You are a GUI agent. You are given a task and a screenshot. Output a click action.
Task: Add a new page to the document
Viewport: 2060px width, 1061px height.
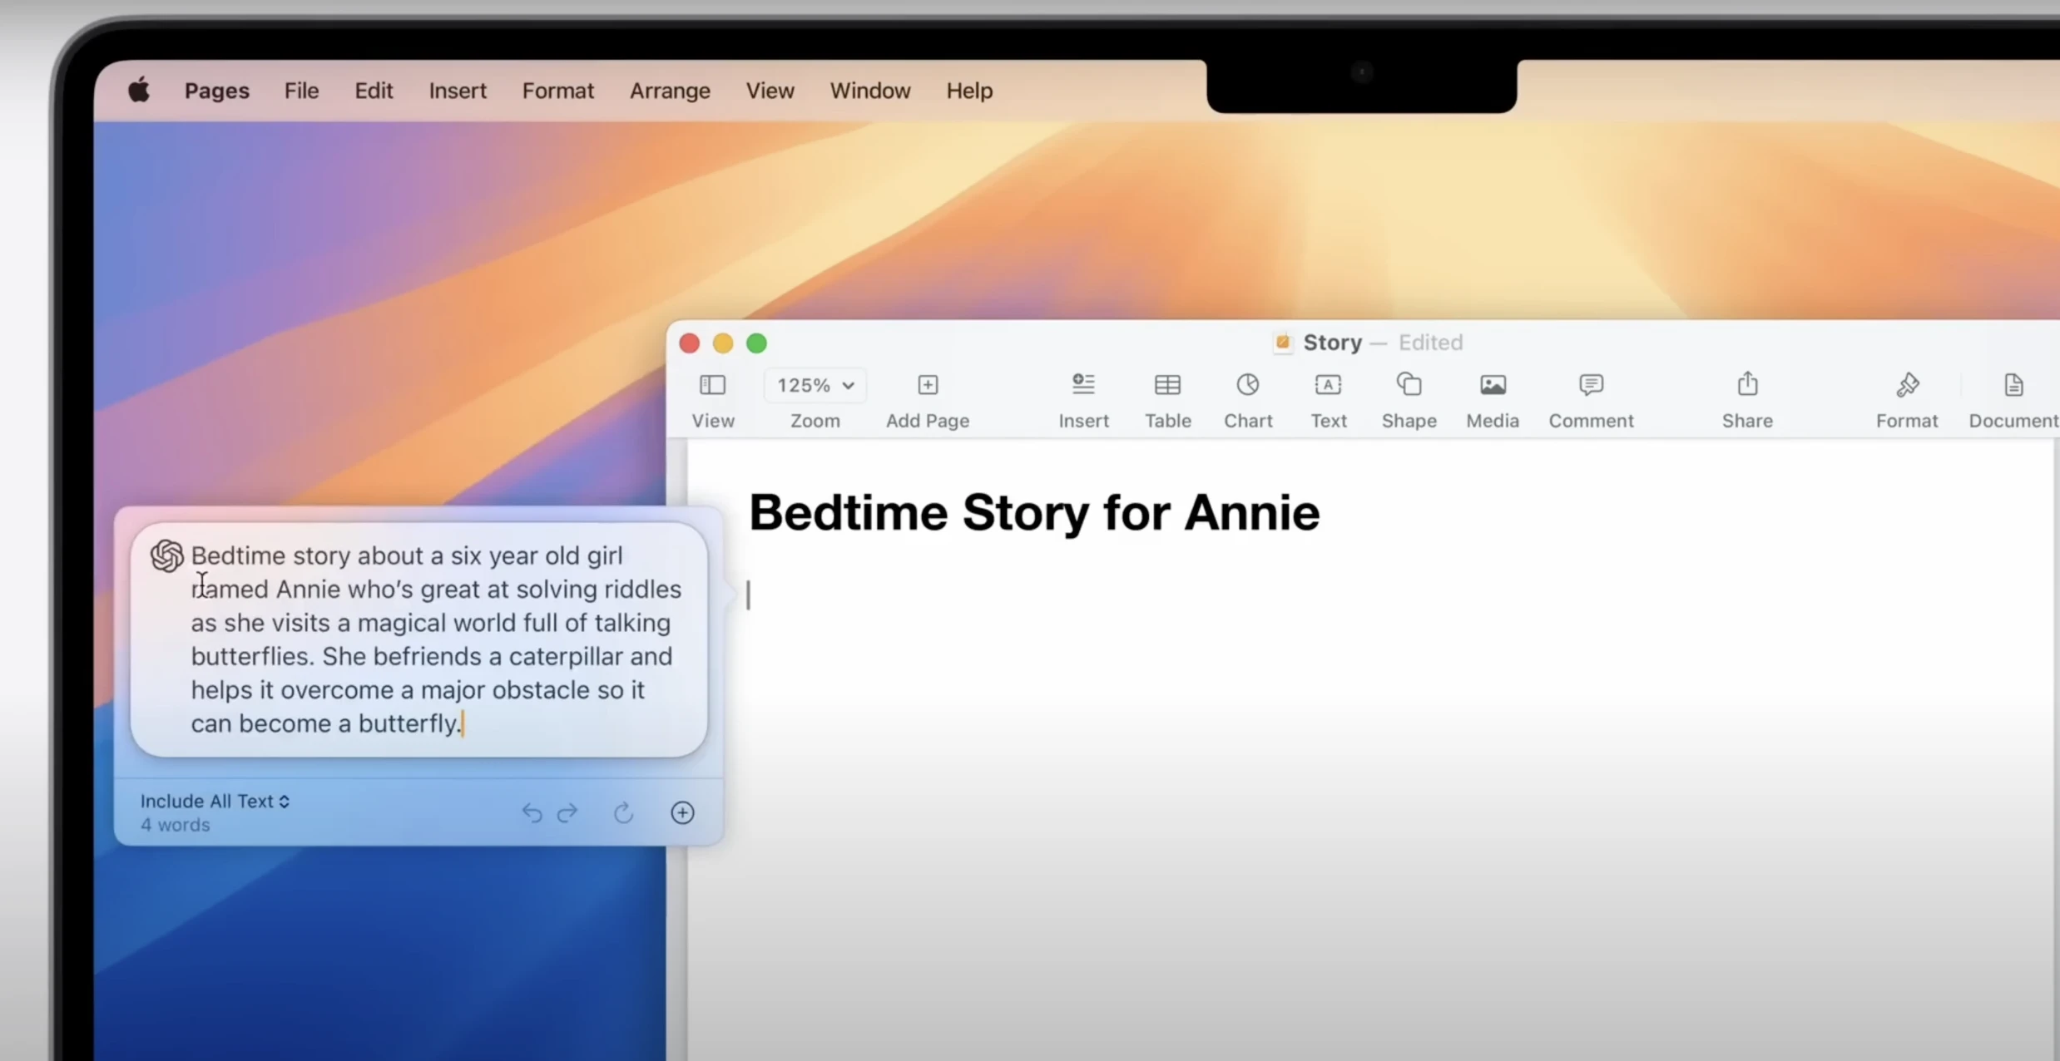927,399
